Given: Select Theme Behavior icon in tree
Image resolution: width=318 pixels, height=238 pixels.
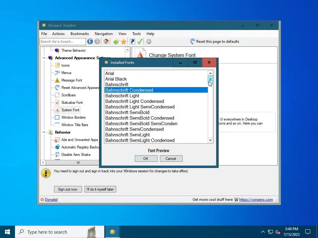Looking at the screenshot, I should click(x=57, y=51).
